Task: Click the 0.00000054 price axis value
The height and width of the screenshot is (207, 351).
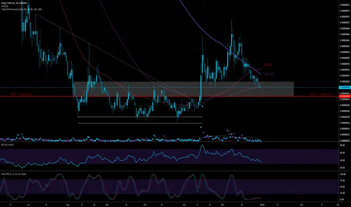Action: [x=345, y=70]
